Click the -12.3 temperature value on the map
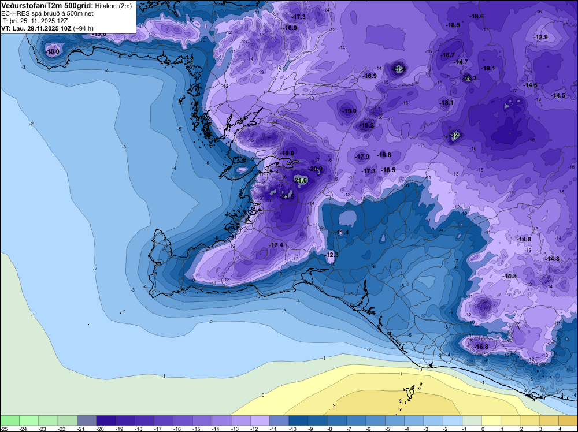Image resolution: width=578 pixels, height=432 pixels. [332, 255]
